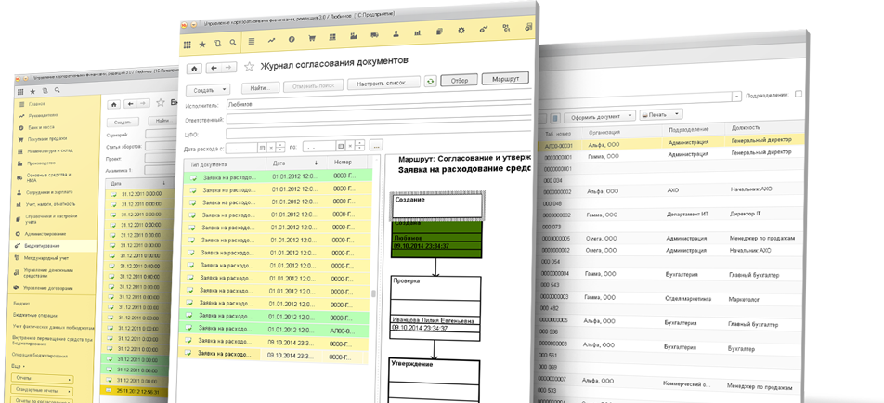Add journal to favorites with star outline

(249, 67)
